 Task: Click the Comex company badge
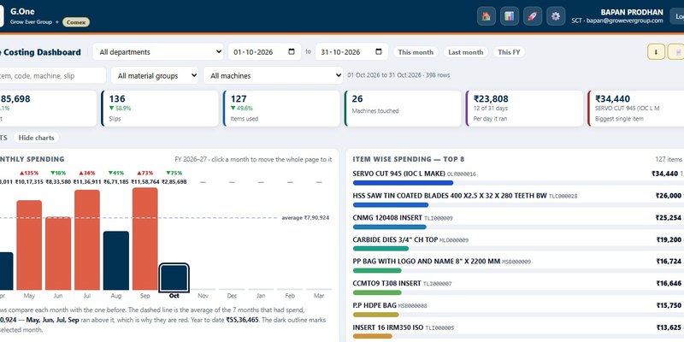76,22
